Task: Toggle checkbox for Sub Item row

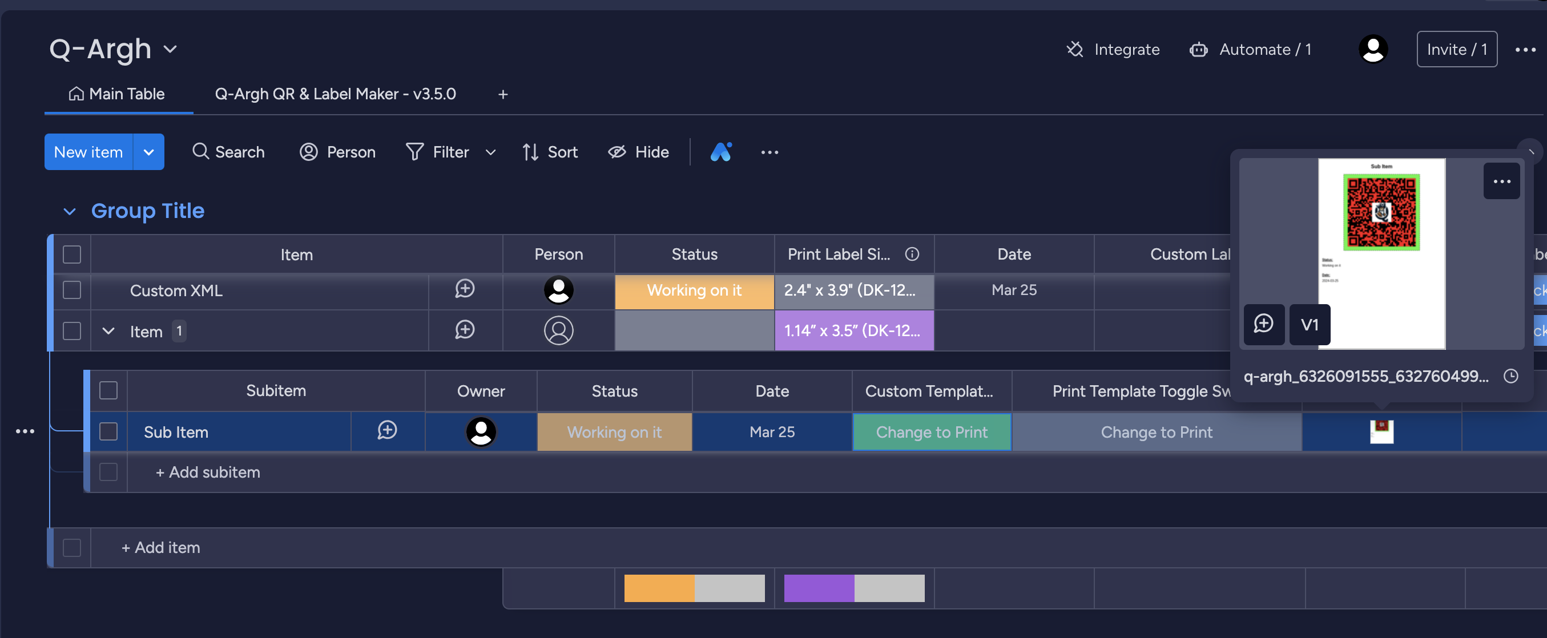Action: pyautogui.click(x=108, y=431)
